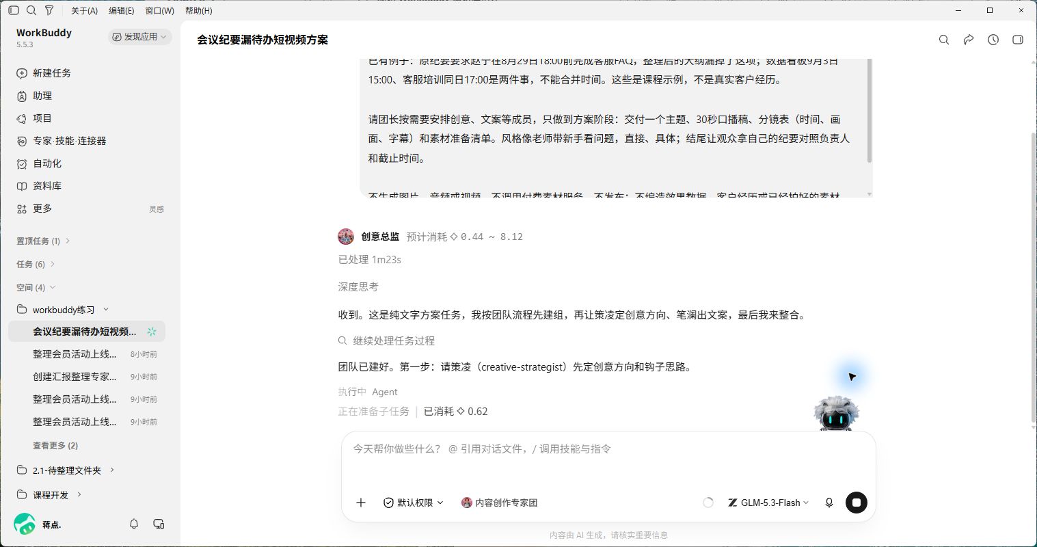1037x547 pixels.
Task: Select the 内容创作专家团 expert team chip
Action: (x=500, y=503)
